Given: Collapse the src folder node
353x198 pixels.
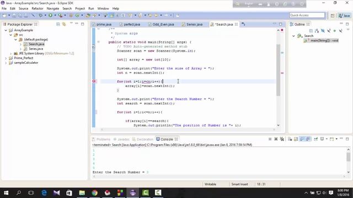Looking at the screenshot, I should point(10,35).
